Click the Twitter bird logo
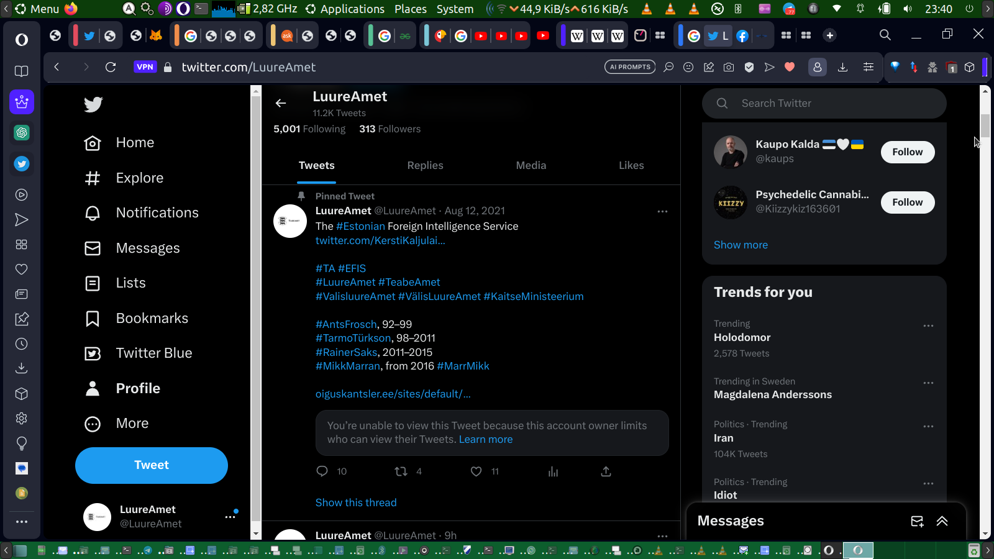Image resolution: width=994 pixels, height=559 pixels. pyautogui.click(x=93, y=104)
